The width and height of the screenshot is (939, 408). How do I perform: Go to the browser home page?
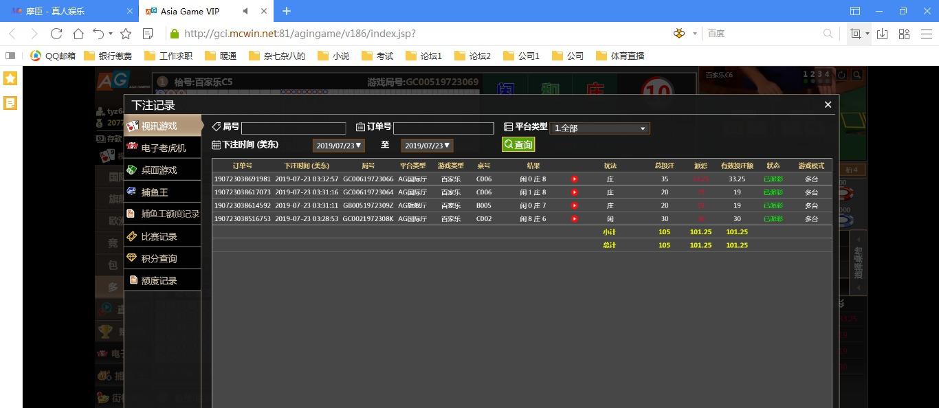point(78,34)
